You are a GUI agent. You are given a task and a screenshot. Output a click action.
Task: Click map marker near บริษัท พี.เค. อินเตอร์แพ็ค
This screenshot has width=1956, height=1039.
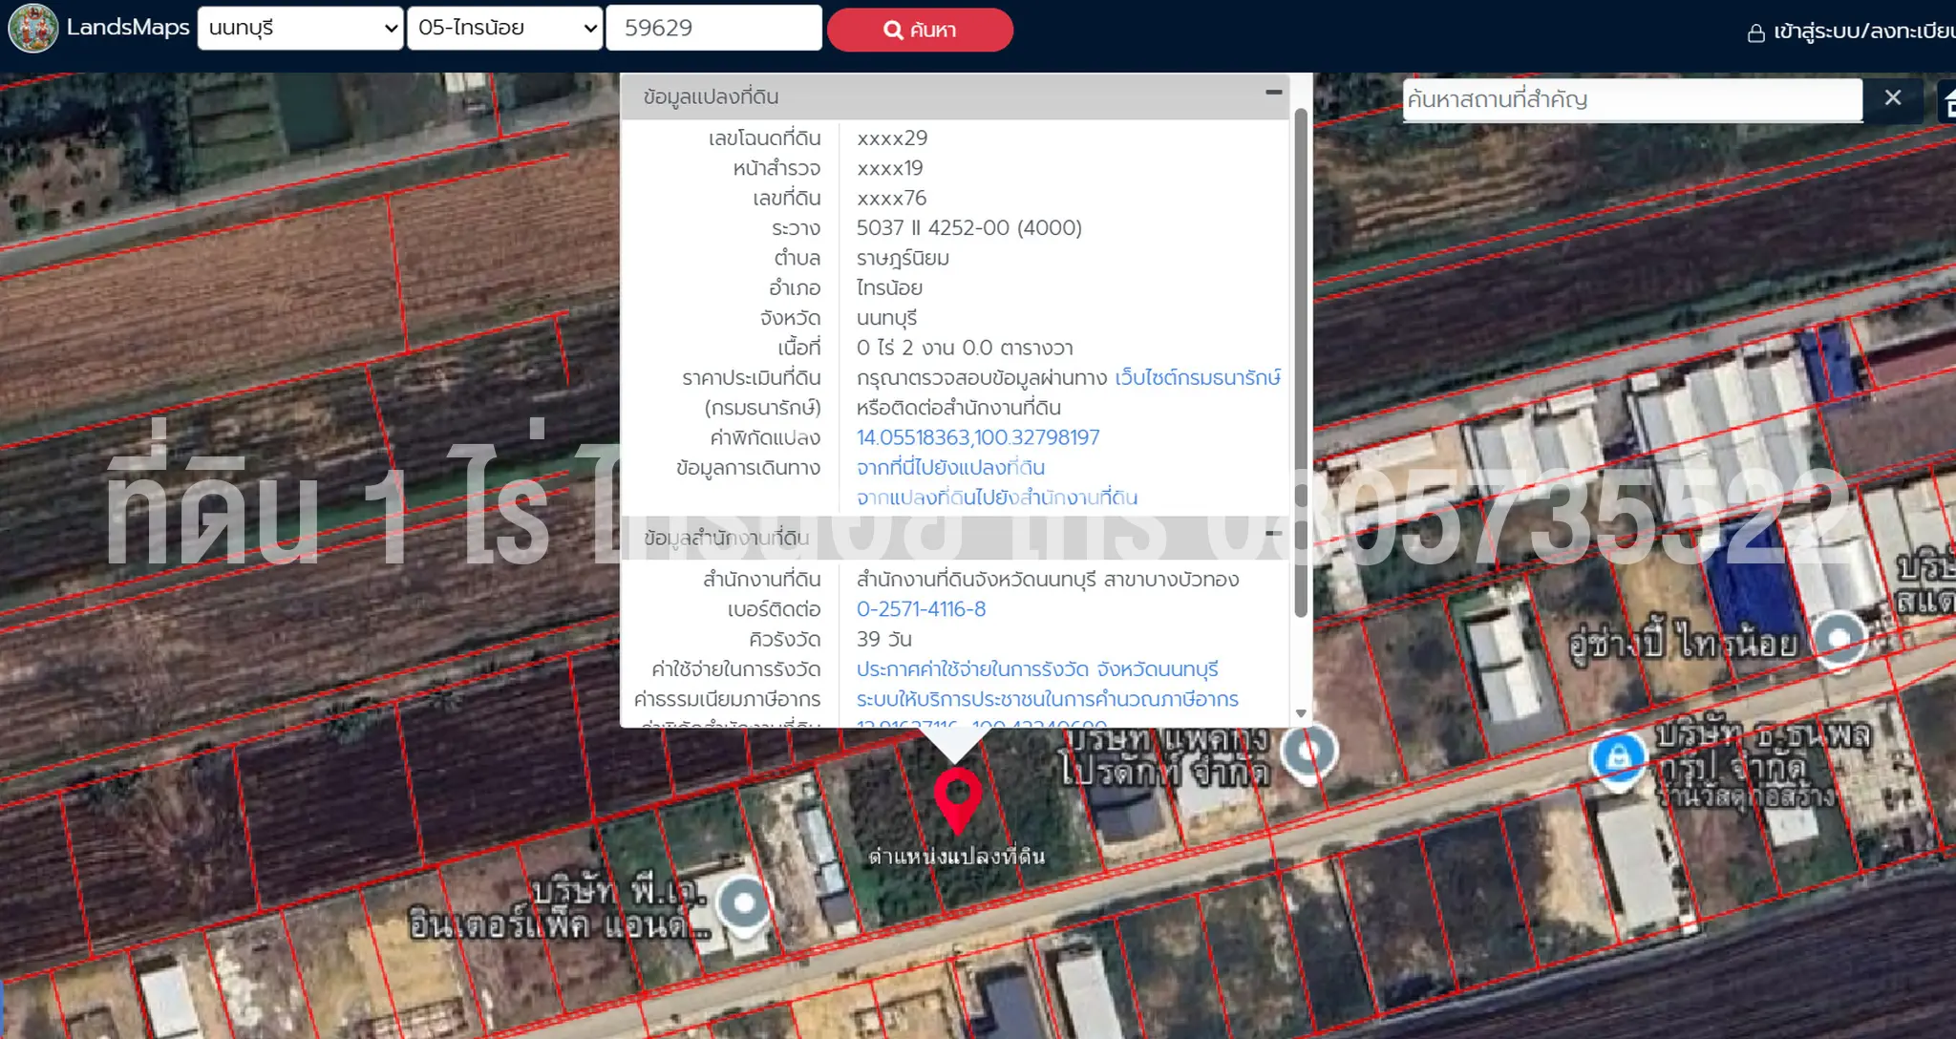pos(743,902)
